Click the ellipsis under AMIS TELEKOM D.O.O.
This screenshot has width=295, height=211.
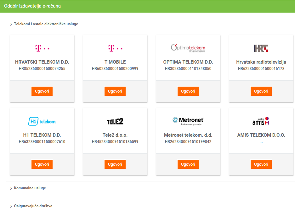tap(261, 142)
